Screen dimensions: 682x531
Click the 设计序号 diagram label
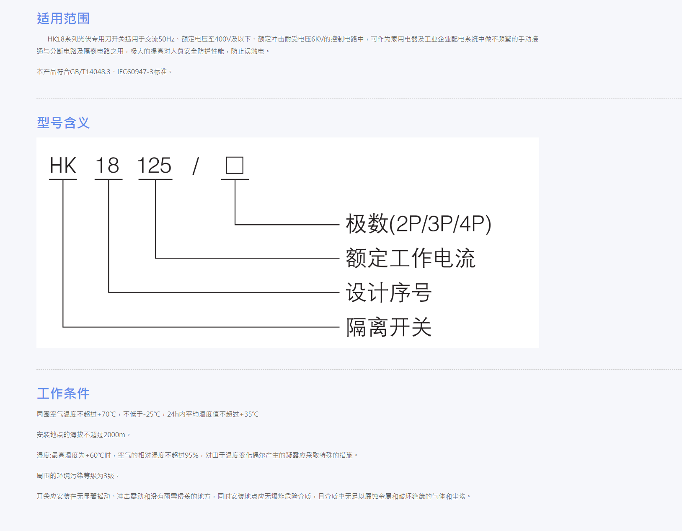point(388,293)
